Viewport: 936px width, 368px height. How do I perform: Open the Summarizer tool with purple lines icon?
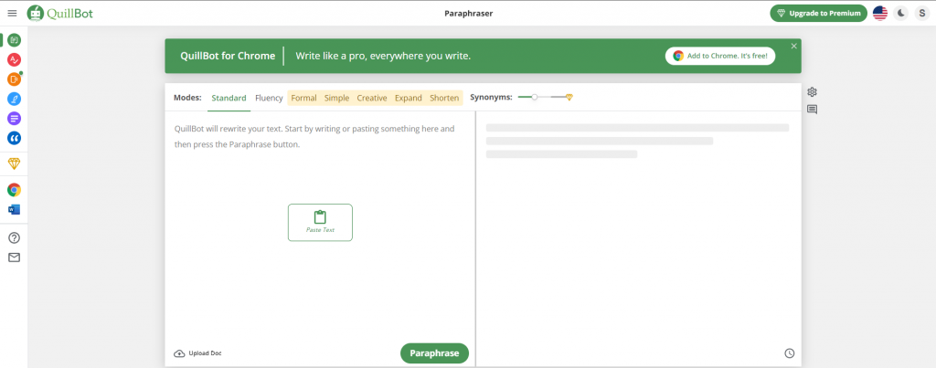click(x=14, y=119)
